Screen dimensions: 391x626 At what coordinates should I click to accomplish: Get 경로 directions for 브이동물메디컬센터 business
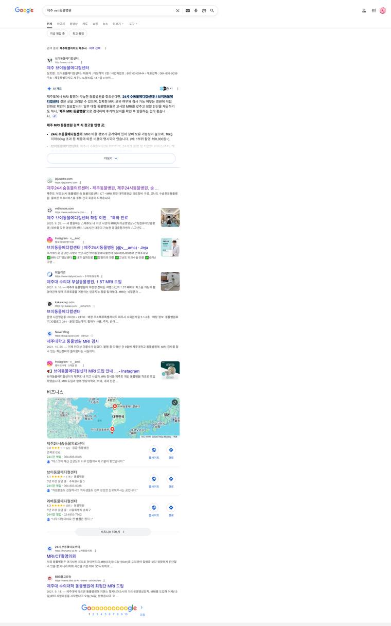tap(171, 479)
